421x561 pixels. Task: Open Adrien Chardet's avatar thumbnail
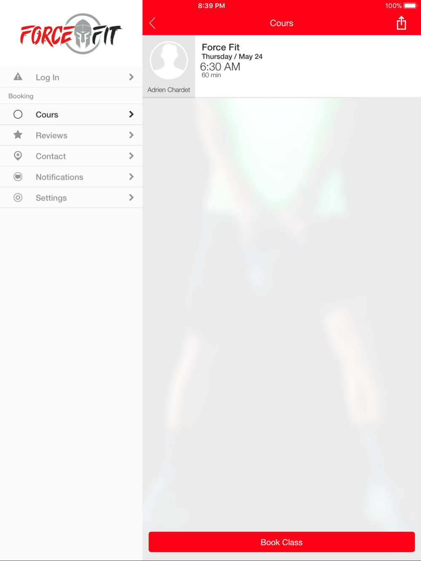pyautogui.click(x=169, y=61)
